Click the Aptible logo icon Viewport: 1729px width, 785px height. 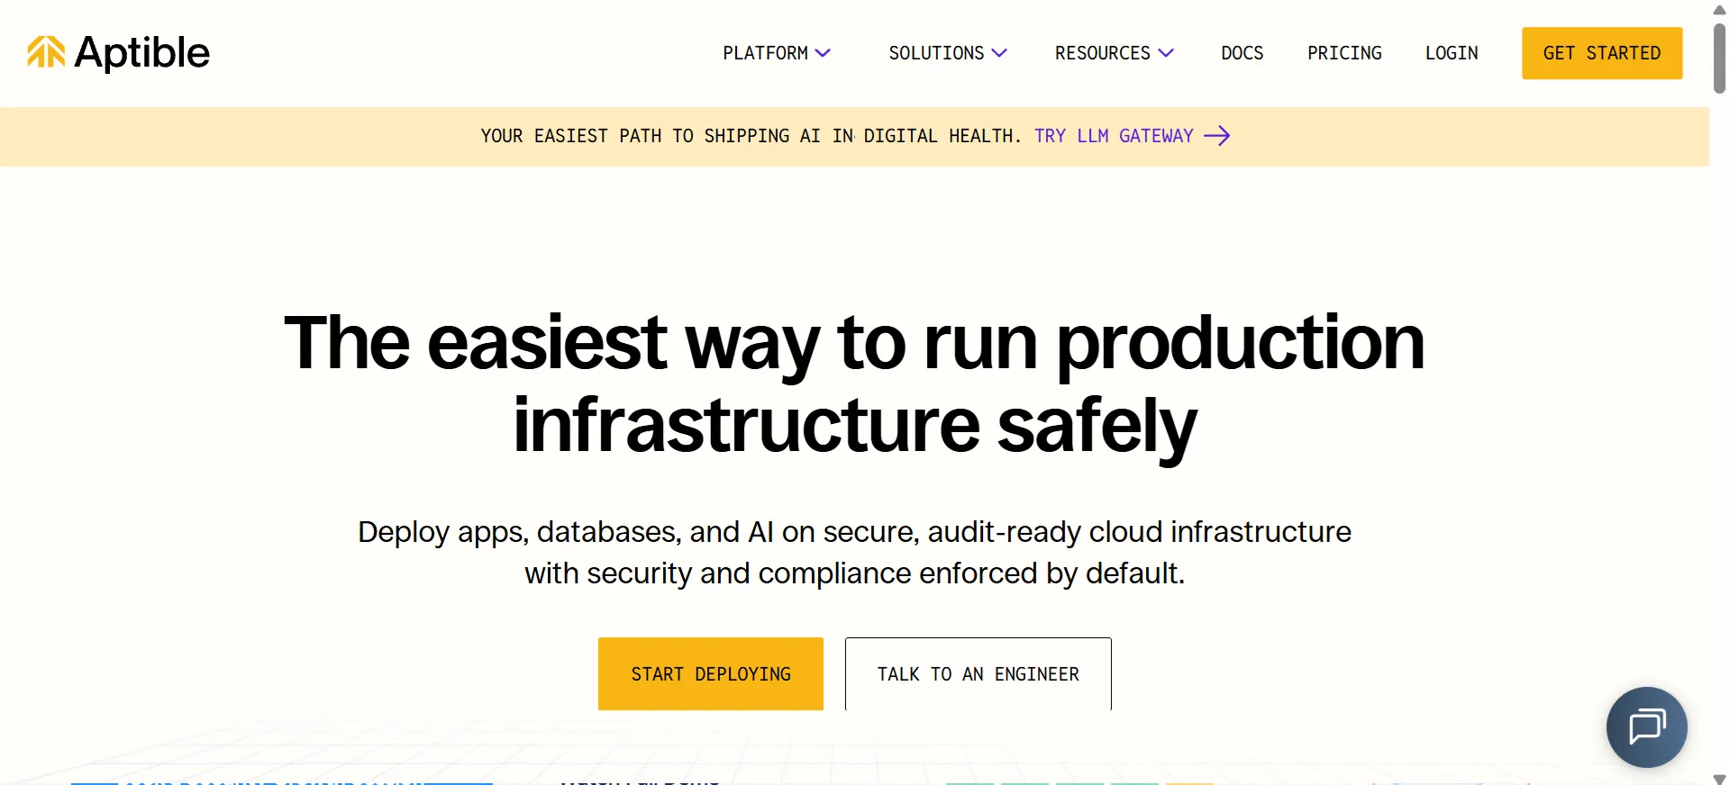coord(46,52)
